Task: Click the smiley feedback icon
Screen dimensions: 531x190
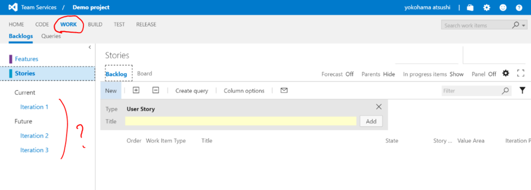Action: [x=503, y=7]
